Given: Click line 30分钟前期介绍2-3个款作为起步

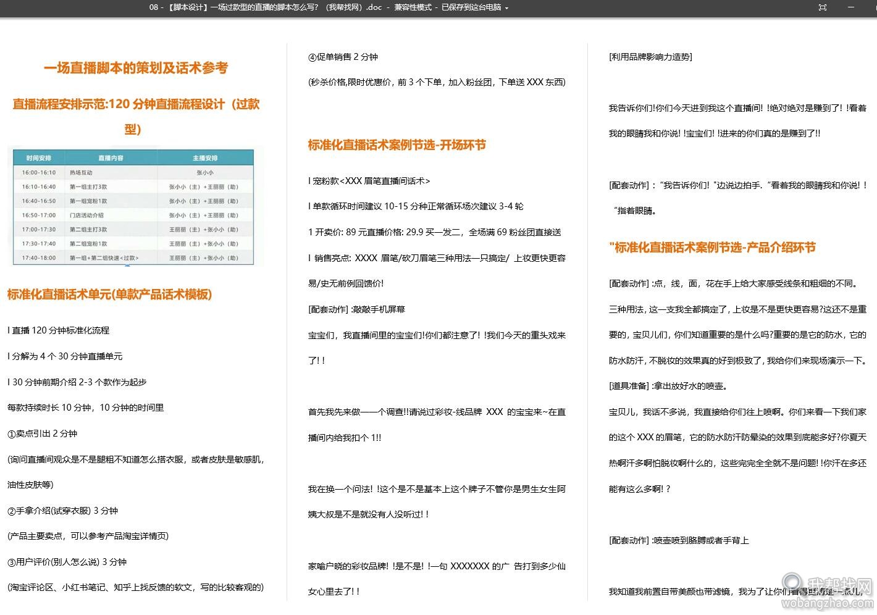Looking at the screenshot, I should tap(77, 382).
